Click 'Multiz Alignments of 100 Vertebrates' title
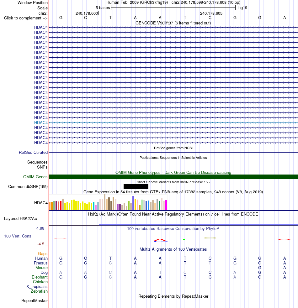The width and height of the screenshot is (298, 308). 173,249
